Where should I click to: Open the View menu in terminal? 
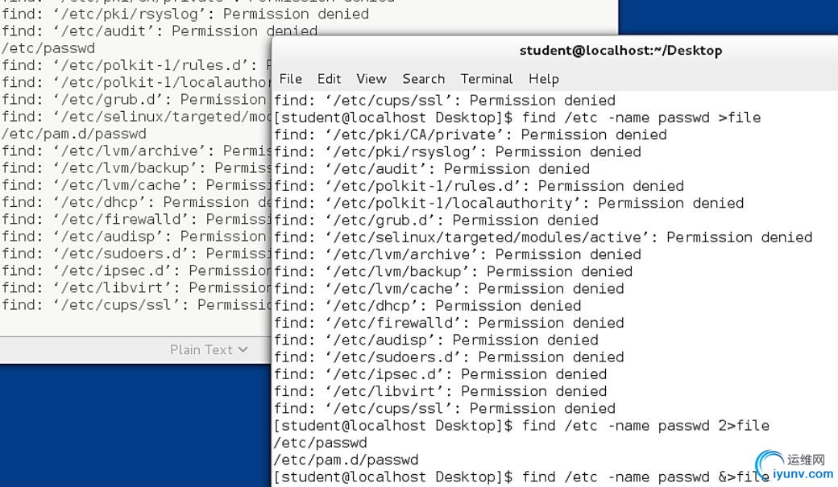(371, 79)
